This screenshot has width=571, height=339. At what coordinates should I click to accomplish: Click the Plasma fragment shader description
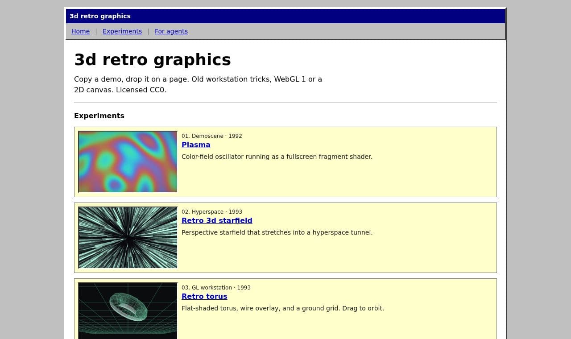[277, 157]
